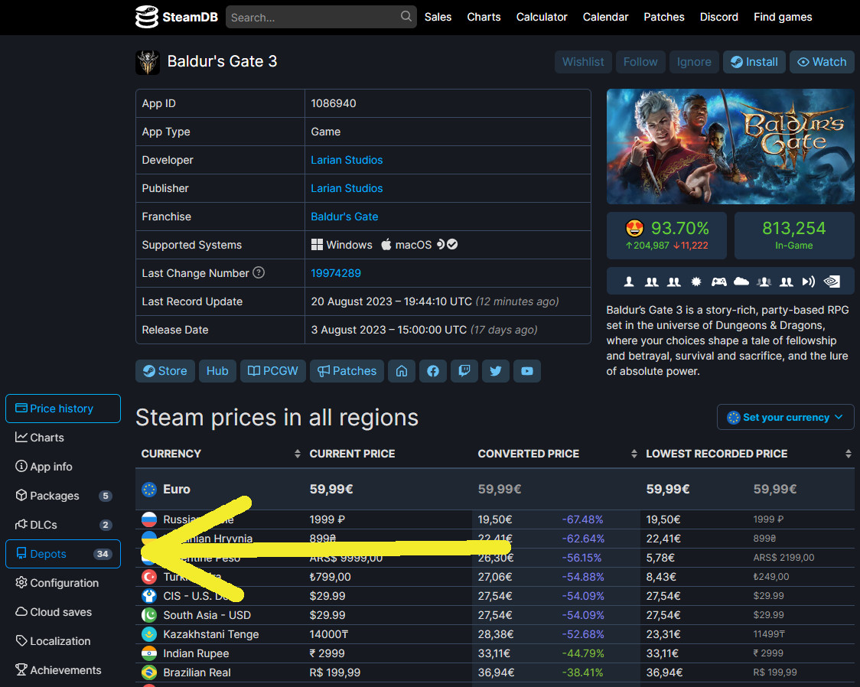Screen dimensions: 860x687
Task: Open the Hub button
Action: (217, 371)
